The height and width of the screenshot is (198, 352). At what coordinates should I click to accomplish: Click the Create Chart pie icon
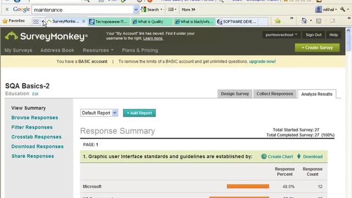click(x=264, y=156)
